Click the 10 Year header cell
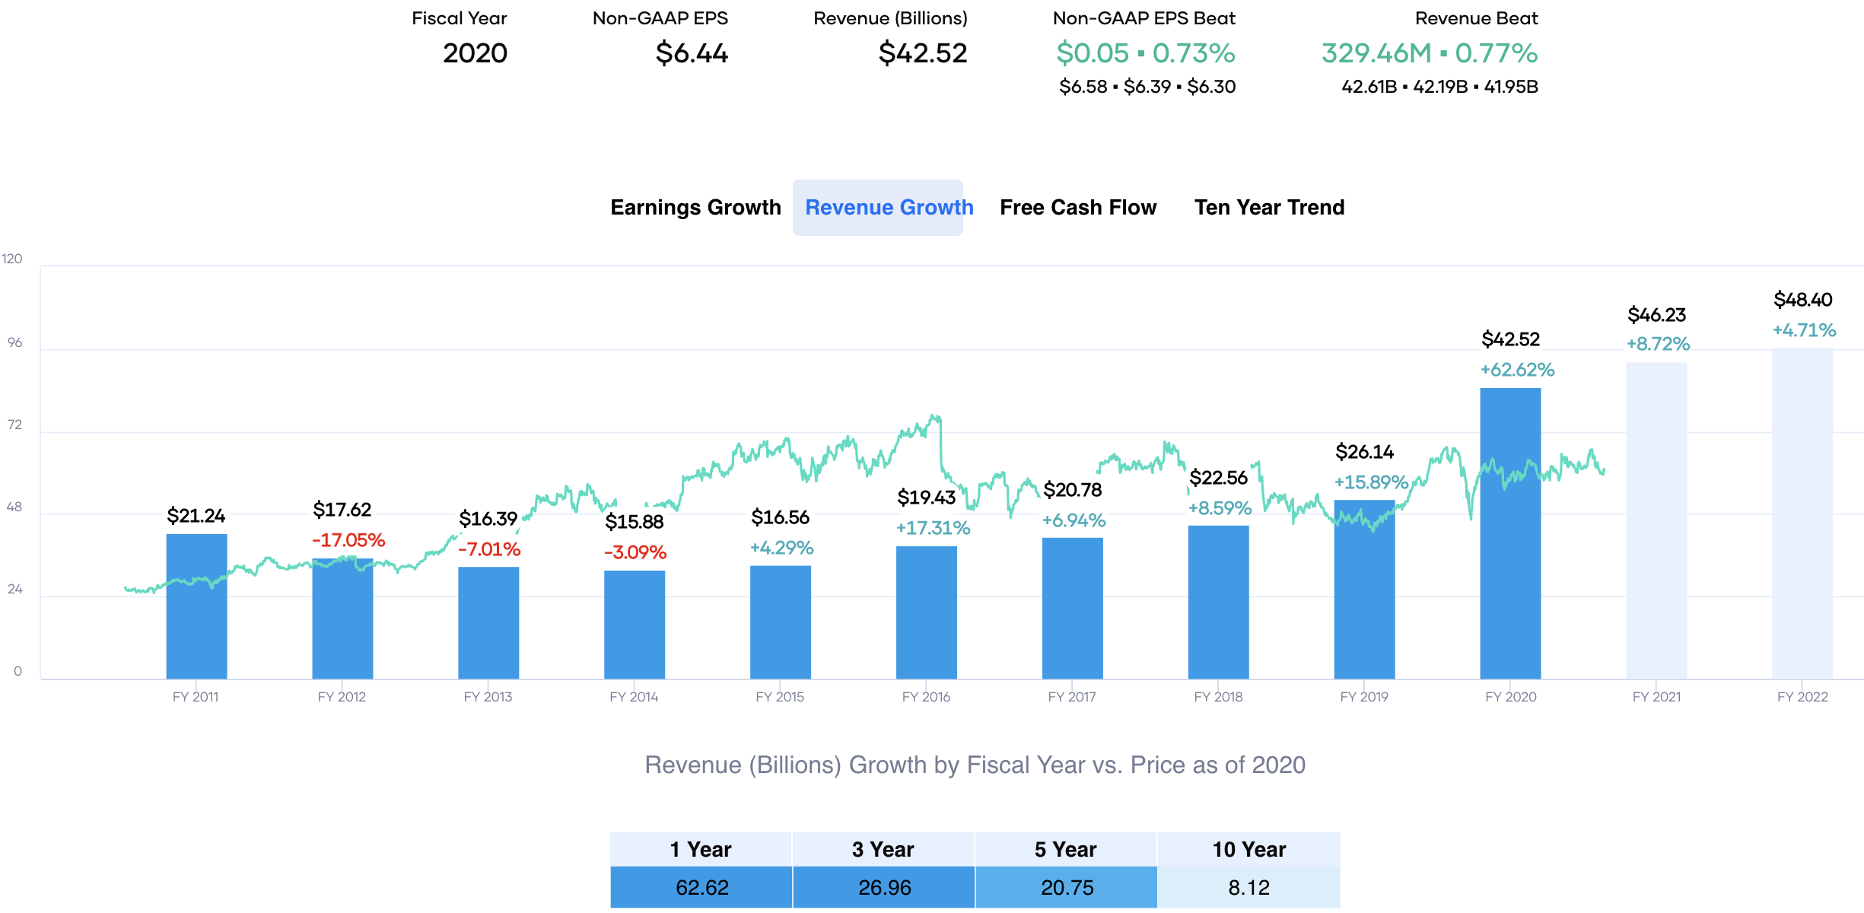The width and height of the screenshot is (1864, 913). (1248, 849)
